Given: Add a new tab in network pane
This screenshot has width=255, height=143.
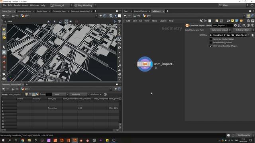Looking at the screenshot, I should click(x=167, y=11).
